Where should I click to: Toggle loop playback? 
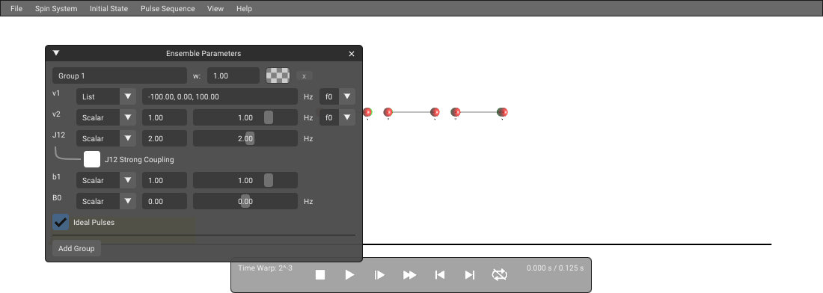coord(500,274)
